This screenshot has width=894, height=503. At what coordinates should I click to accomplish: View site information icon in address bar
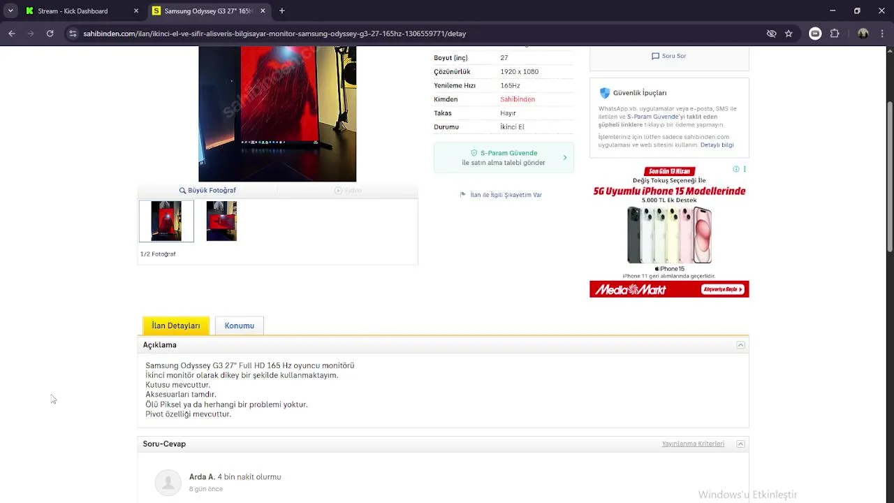(72, 34)
